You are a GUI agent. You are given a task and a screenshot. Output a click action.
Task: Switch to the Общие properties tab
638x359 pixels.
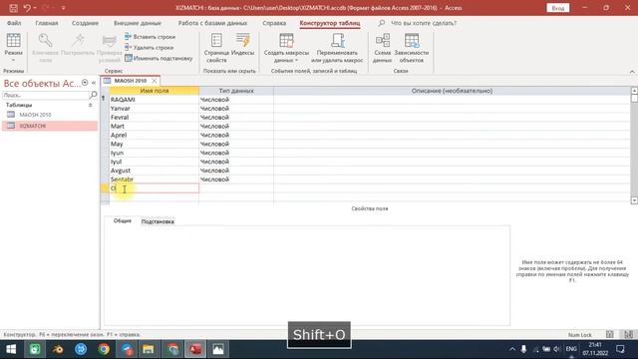click(122, 220)
